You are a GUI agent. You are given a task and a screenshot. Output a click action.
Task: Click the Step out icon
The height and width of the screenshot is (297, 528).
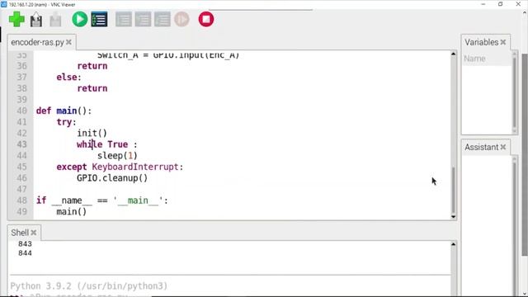click(x=163, y=19)
